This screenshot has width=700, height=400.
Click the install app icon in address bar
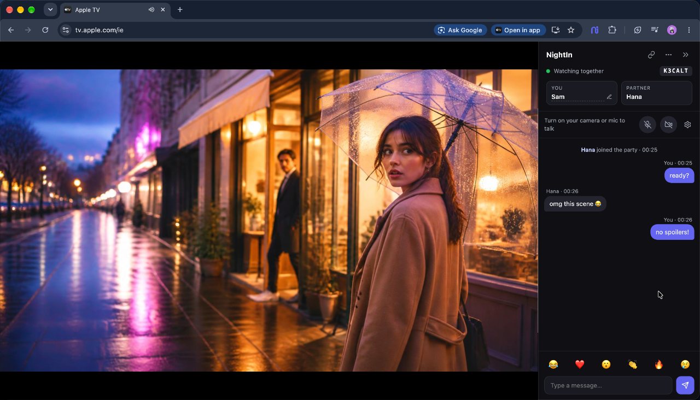(x=556, y=30)
